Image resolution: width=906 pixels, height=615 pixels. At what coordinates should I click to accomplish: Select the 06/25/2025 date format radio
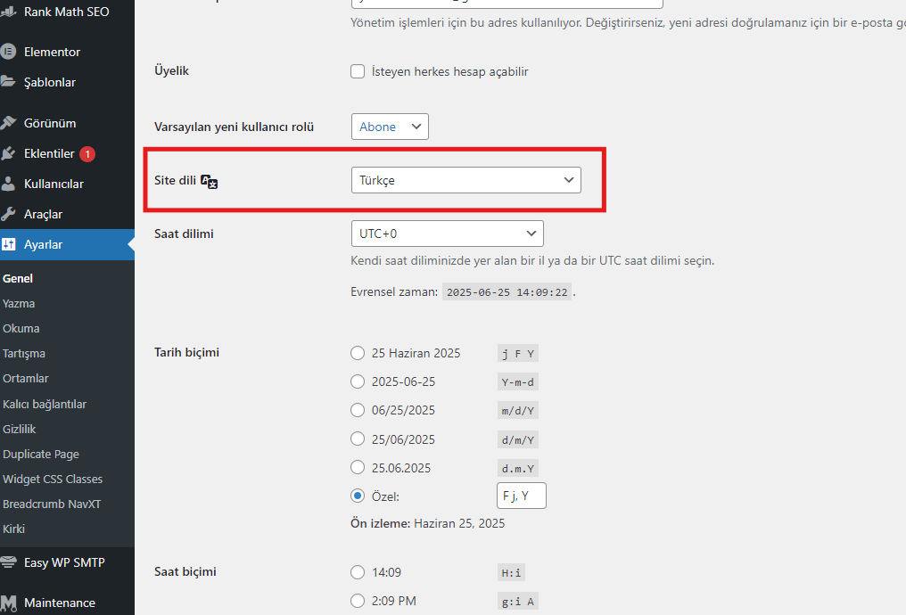coord(358,410)
